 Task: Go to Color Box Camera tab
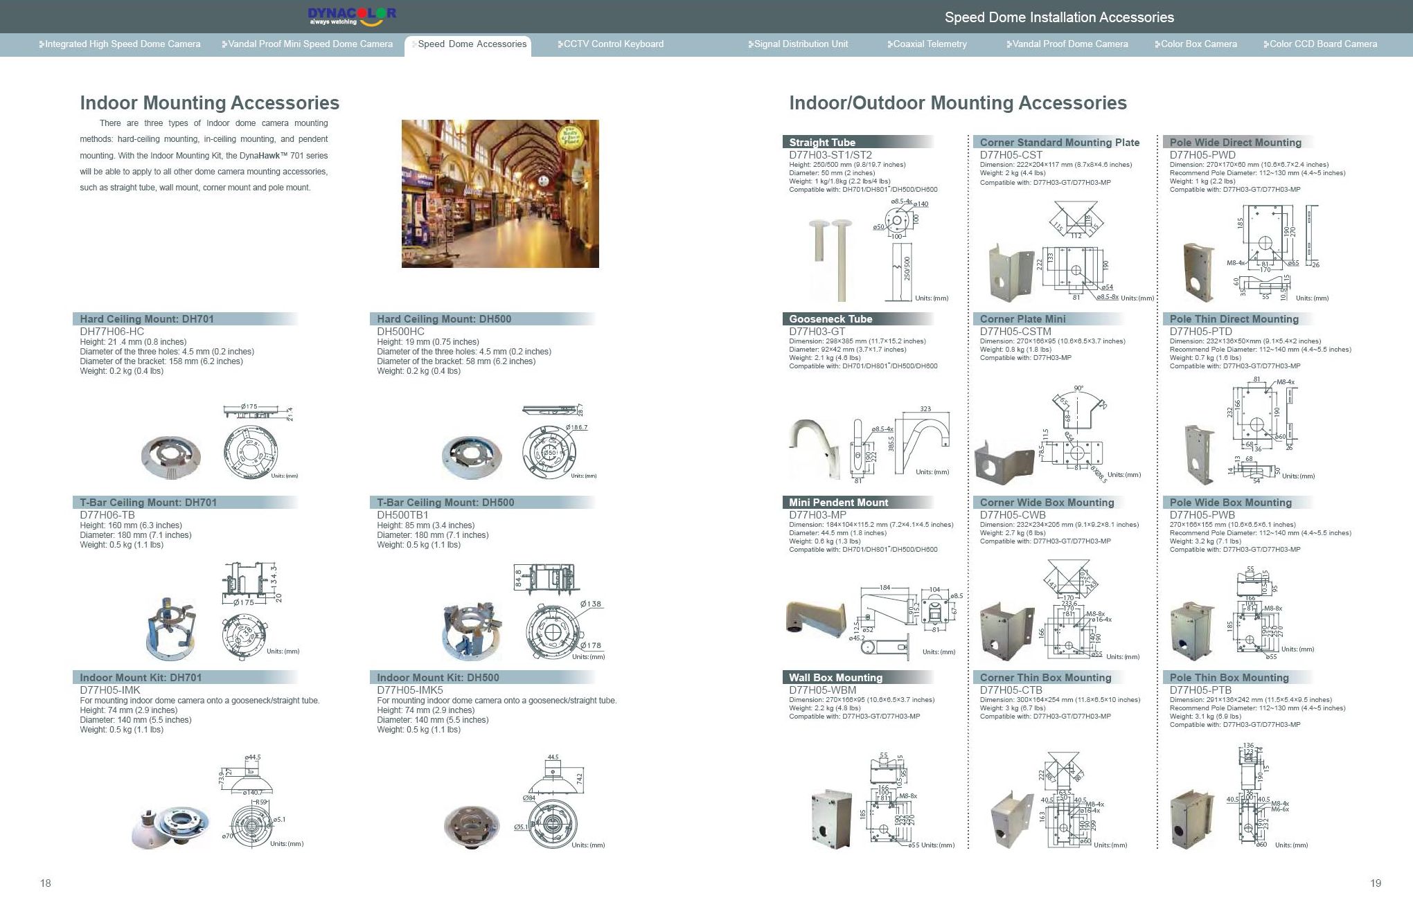click(1196, 44)
